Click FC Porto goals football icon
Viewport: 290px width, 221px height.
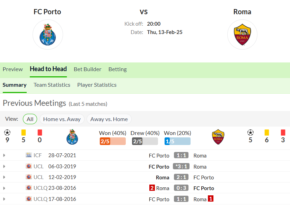click(7, 133)
